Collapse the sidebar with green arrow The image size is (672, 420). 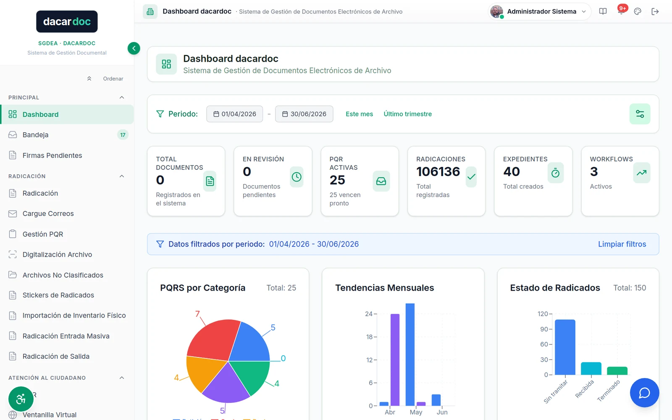tap(134, 48)
